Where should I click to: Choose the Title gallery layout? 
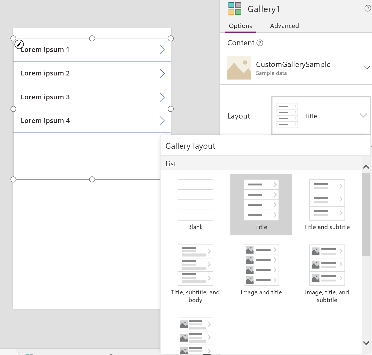[x=261, y=205]
